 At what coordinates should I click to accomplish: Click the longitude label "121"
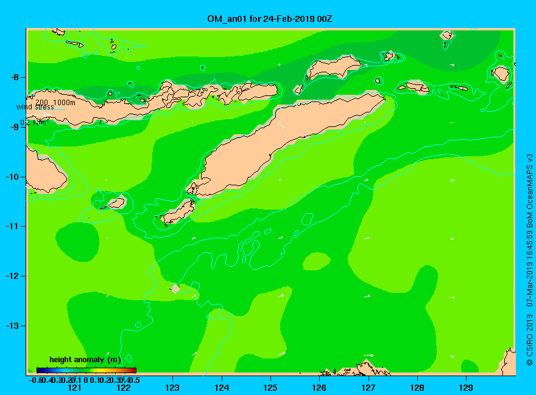point(74,388)
